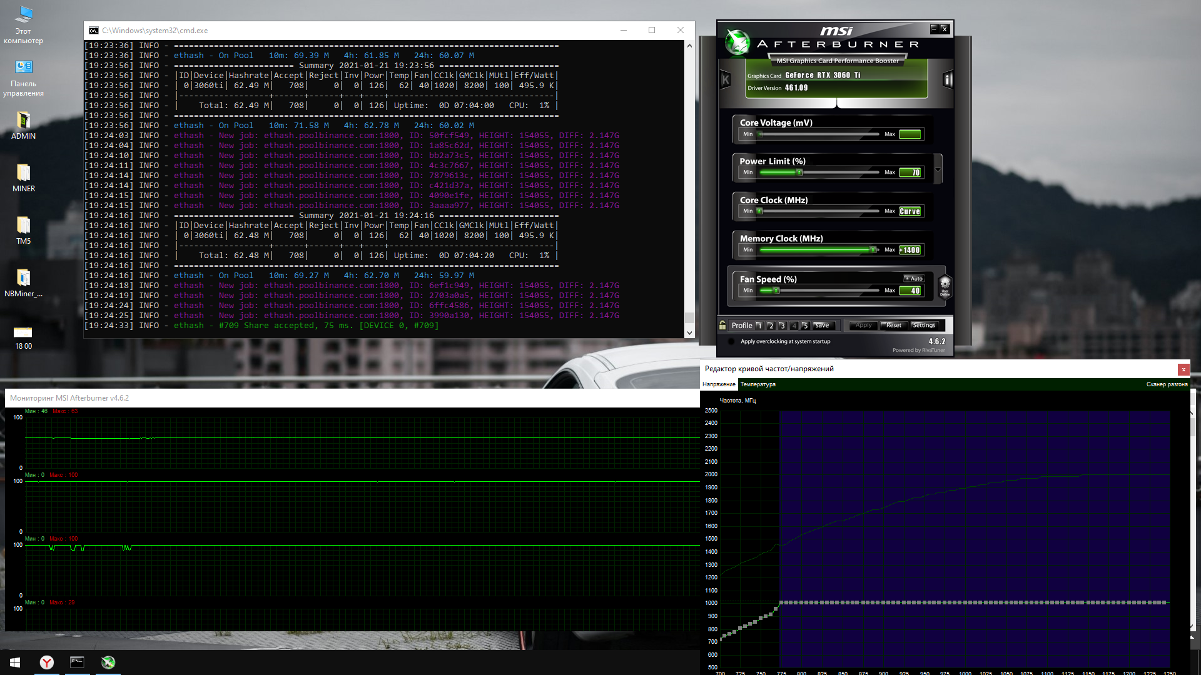Viewport: 1201px width, 675px height.
Task: Toggle Apply overclocking at system startup
Action: click(x=731, y=341)
